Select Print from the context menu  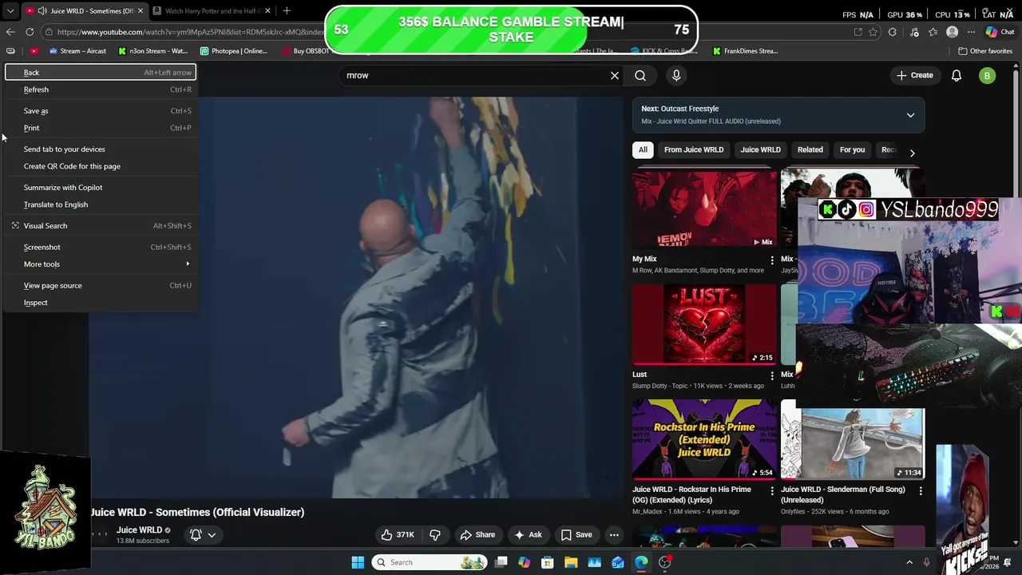click(100, 128)
